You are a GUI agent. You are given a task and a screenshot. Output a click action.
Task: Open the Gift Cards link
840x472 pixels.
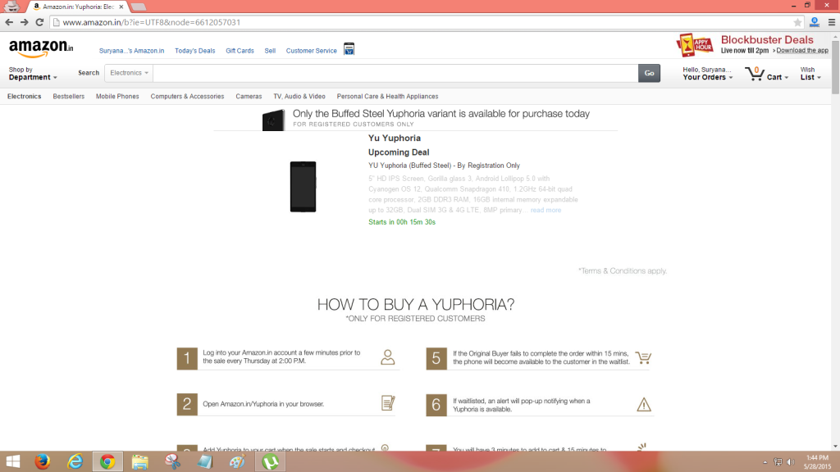240,51
